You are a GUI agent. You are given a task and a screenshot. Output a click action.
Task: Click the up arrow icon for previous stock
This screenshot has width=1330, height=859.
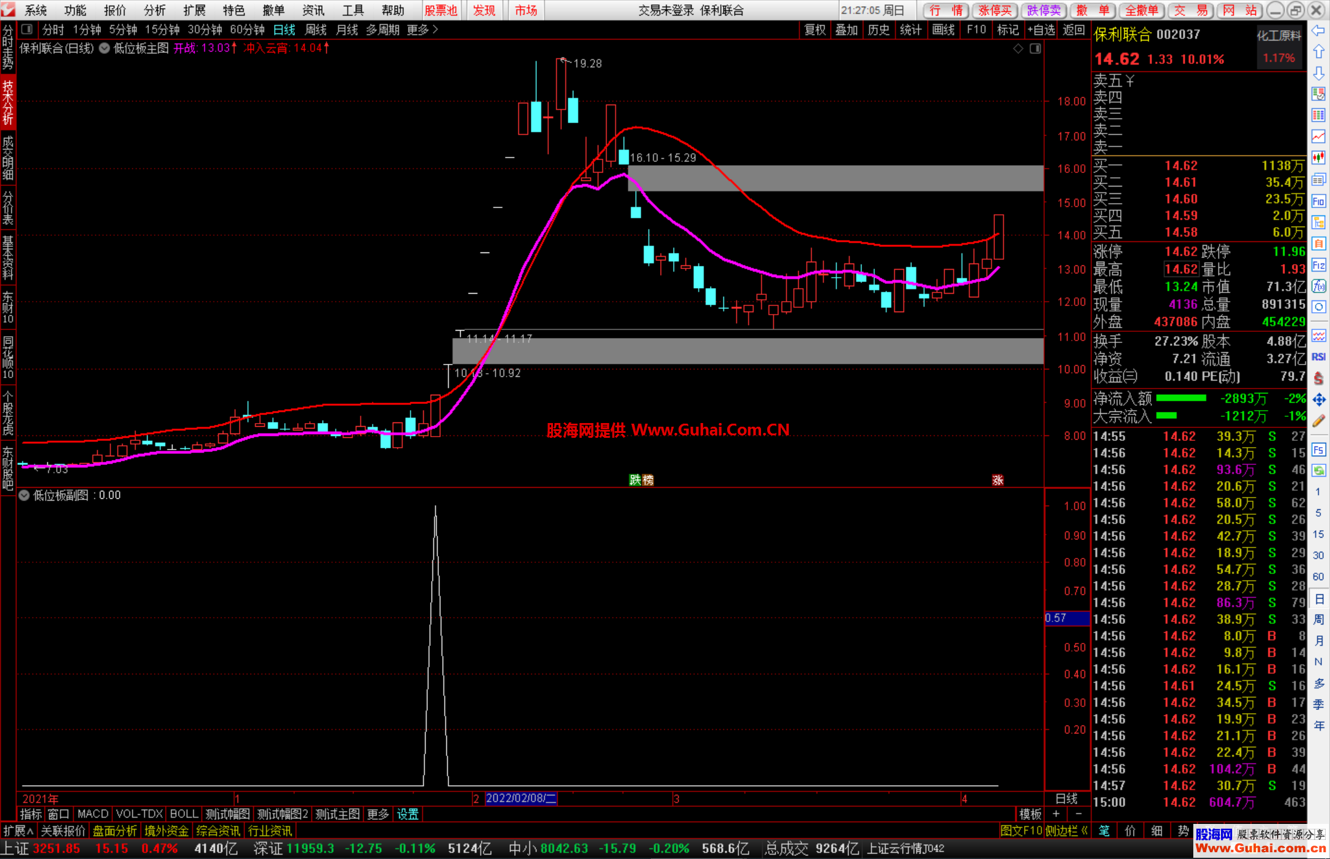click(1318, 52)
